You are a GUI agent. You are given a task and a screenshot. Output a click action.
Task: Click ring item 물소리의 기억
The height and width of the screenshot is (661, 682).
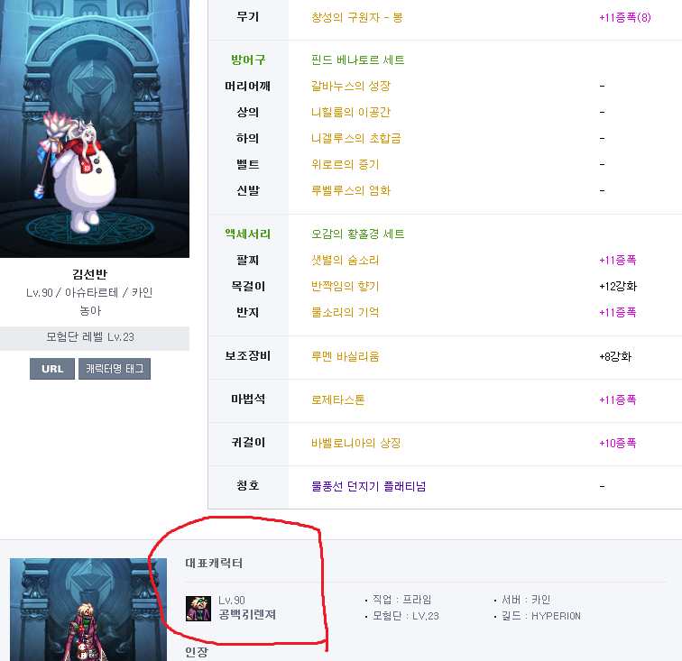tap(346, 312)
